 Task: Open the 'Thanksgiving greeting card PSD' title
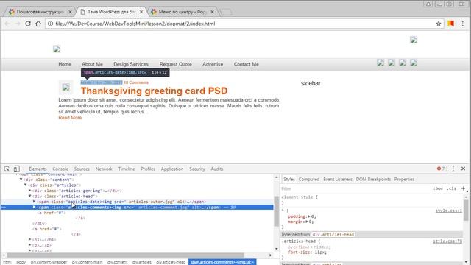click(x=154, y=91)
